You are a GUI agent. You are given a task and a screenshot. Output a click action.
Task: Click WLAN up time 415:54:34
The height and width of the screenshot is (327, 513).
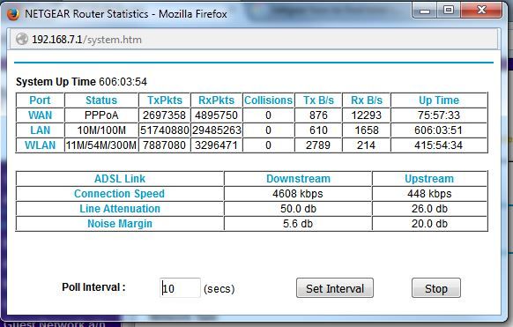438,145
